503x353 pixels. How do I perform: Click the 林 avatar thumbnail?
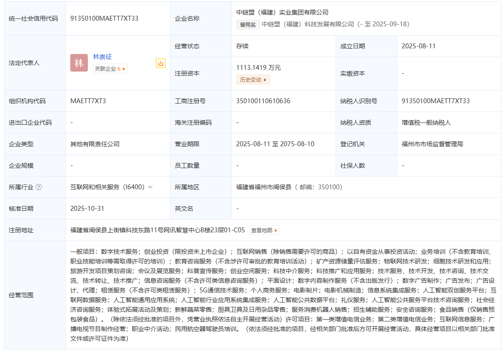79,63
